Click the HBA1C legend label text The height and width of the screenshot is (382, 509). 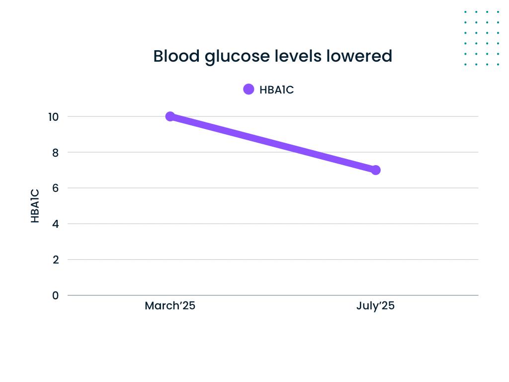pyautogui.click(x=277, y=90)
